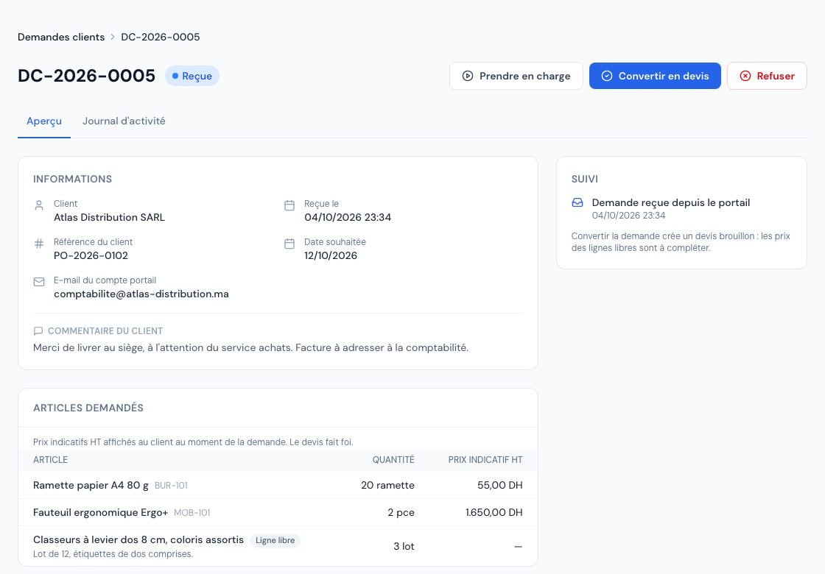Click the 20 ramette quantity cell
This screenshot has width=825, height=574.
[x=387, y=485]
